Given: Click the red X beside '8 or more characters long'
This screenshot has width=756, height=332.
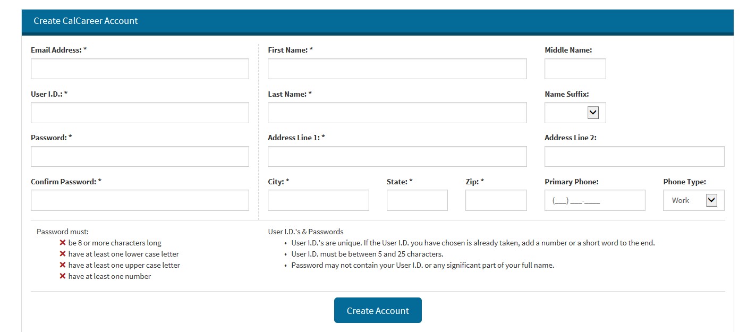Looking at the screenshot, I should (63, 243).
